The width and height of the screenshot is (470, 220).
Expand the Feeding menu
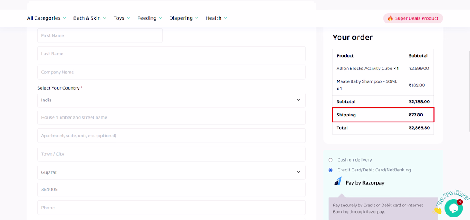point(150,18)
